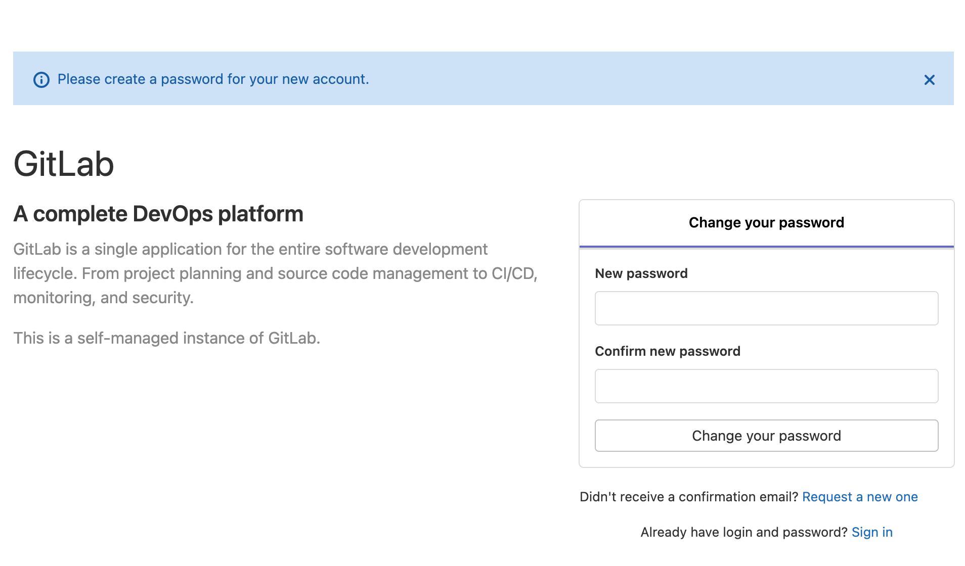Viewport: 965px width, 566px height.
Task: Click the 'New password' label
Action: [x=641, y=273]
